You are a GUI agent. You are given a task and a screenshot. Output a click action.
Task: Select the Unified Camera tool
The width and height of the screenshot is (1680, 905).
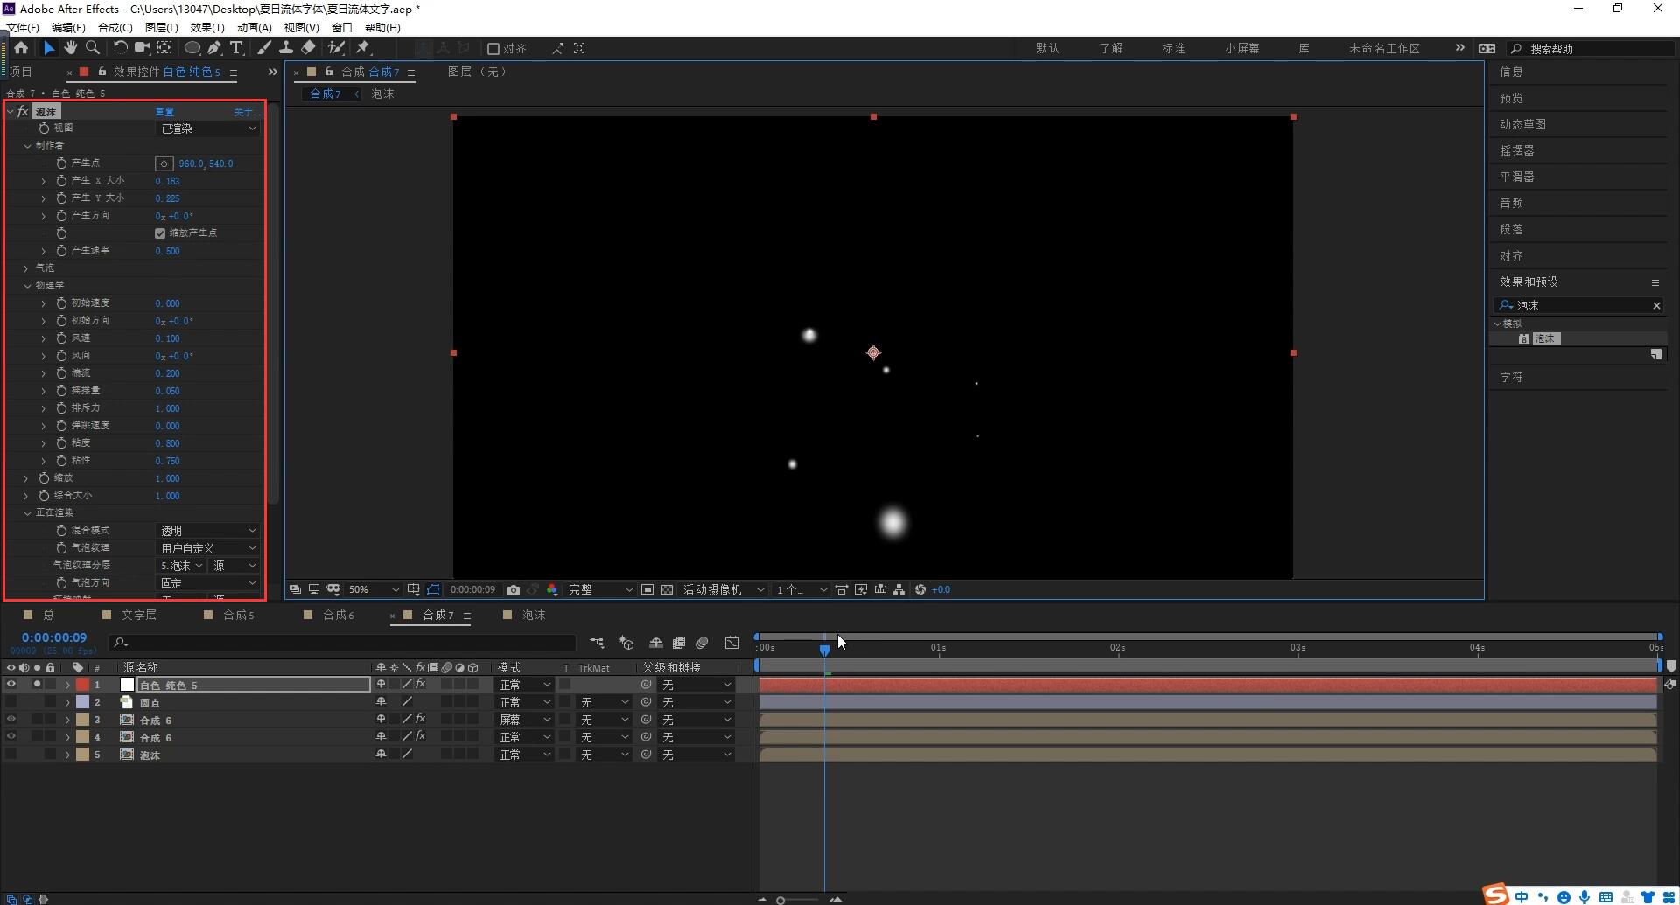pos(142,48)
